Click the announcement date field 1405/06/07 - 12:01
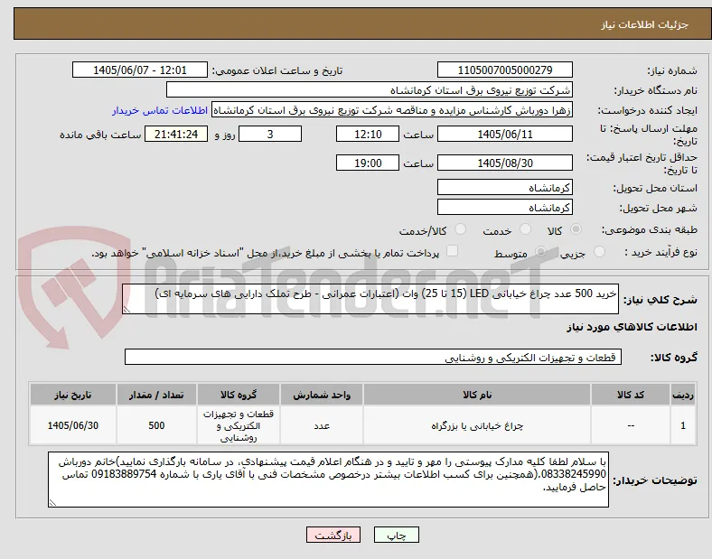Viewport: 712px width, 559px height. click(x=140, y=70)
